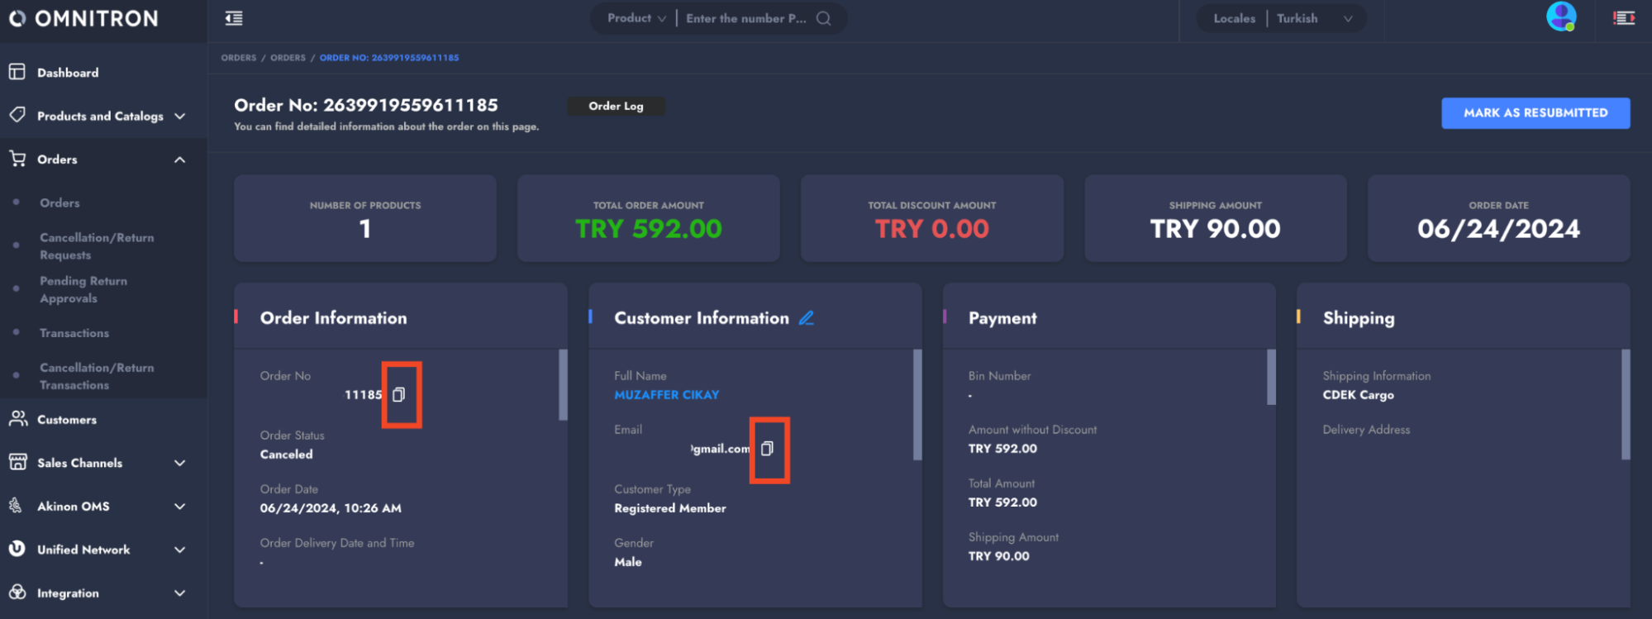Open the Transactions submenu item
Screen dimensions: 1652x619
pyautogui.click(x=74, y=333)
